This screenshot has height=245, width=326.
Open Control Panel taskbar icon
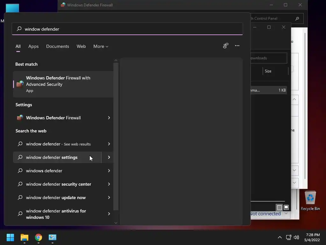53,237
